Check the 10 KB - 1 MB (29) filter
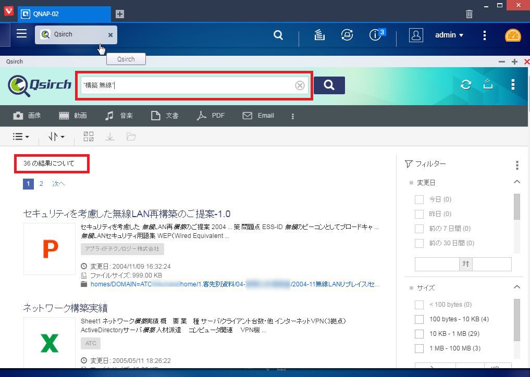 pyautogui.click(x=419, y=334)
